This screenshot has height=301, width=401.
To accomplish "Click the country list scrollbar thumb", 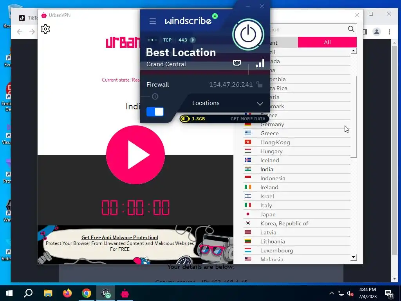I will [354, 116].
